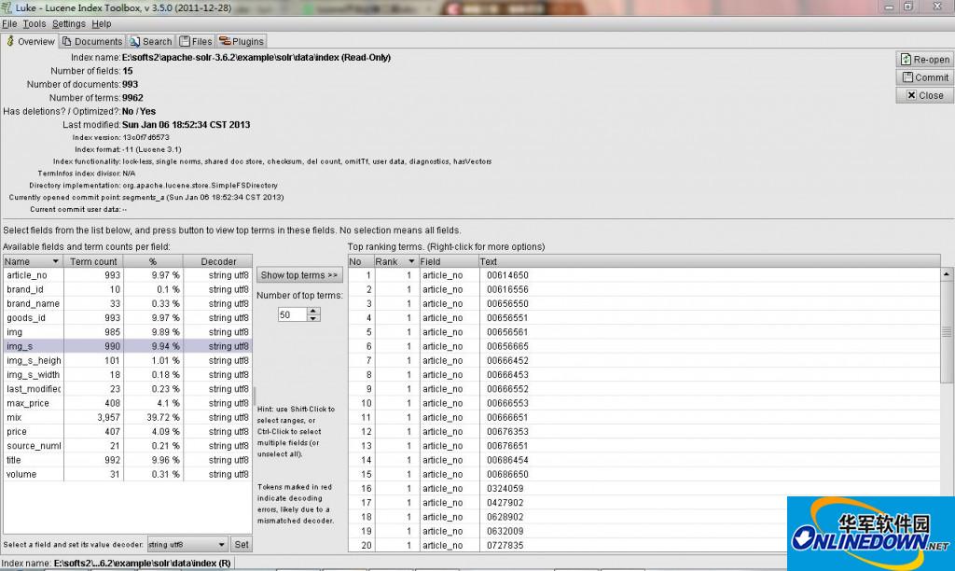The height and width of the screenshot is (571, 955).
Task: Select the img_s field row
Action: pos(127,346)
